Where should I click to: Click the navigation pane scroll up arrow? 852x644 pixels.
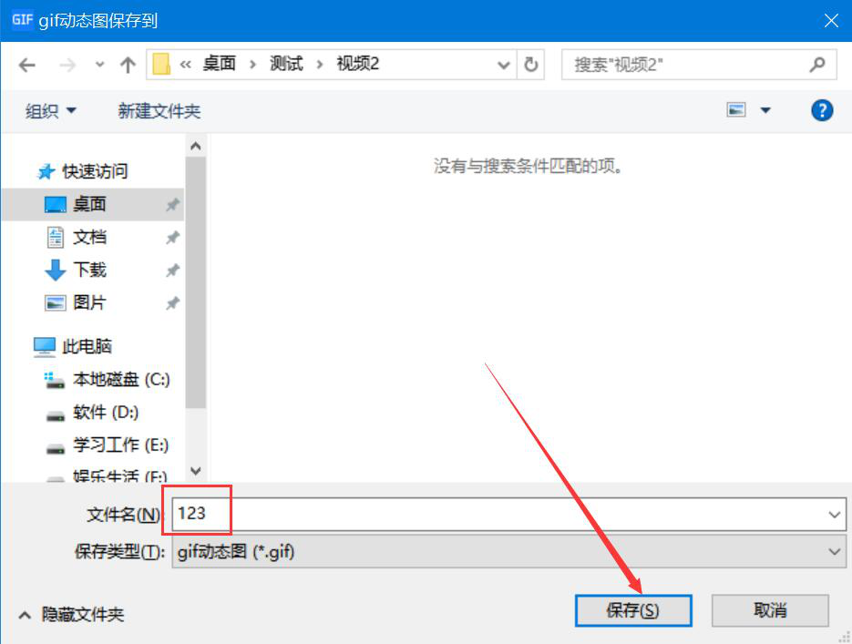pyautogui.click(x=196, y=146)
